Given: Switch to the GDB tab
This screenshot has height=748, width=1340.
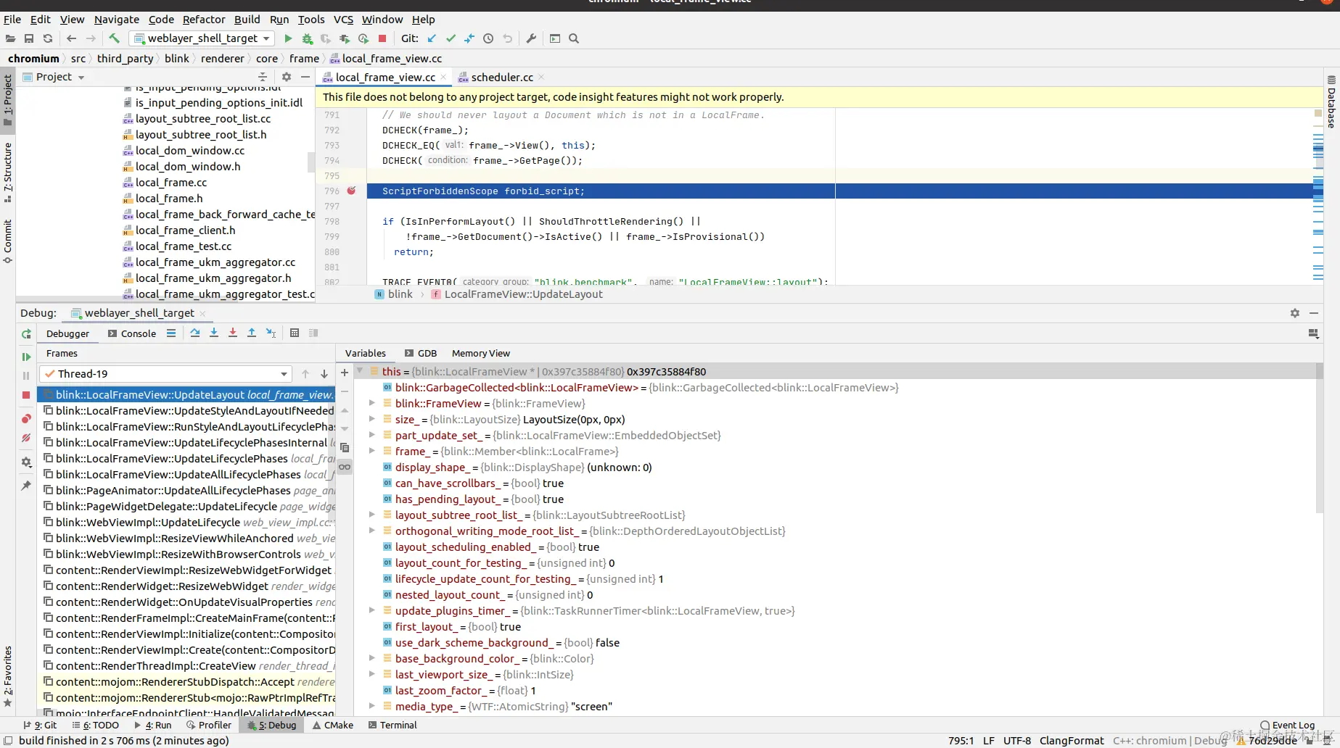Looking at the screenshot, I should (421, 353).
